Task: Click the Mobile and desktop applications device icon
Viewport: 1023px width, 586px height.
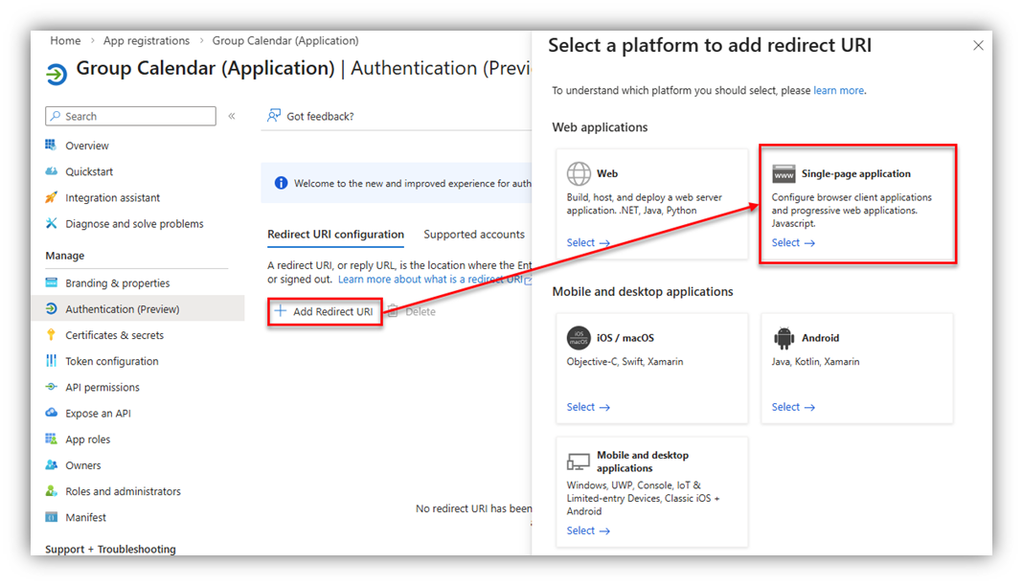Action: click(x=578, y=462)
